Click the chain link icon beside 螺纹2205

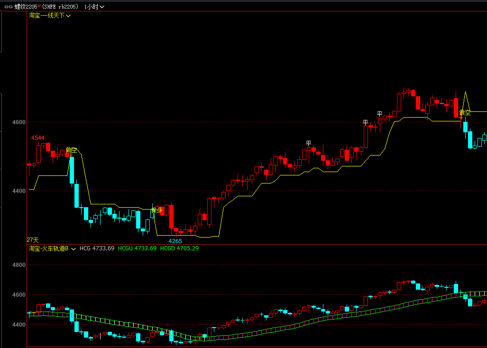tap(9, 7)
